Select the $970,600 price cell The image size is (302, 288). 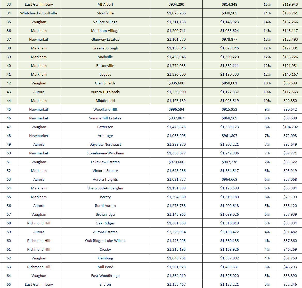pos(176,162)
